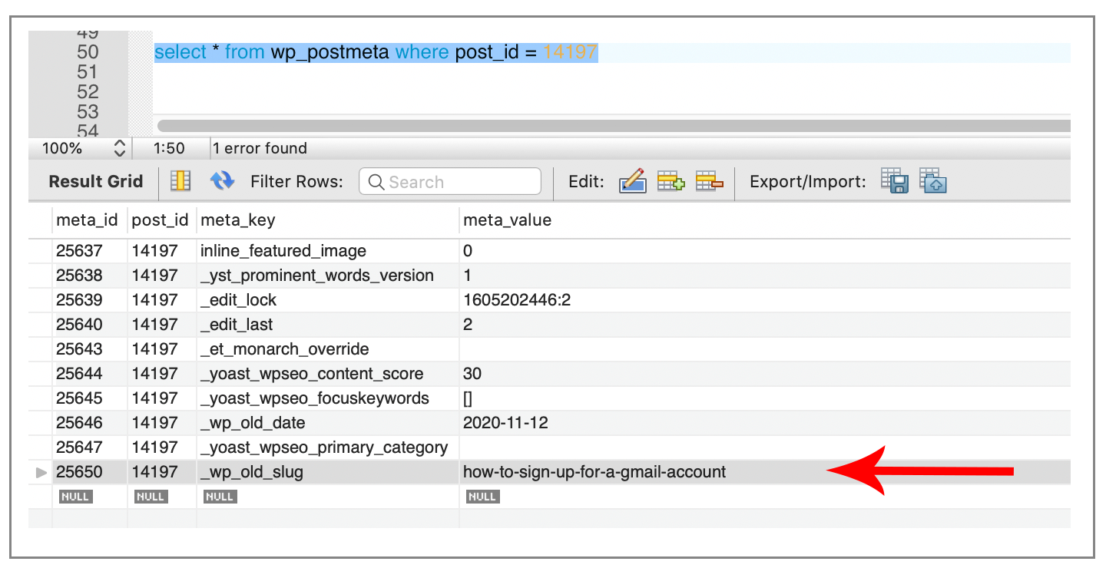
Task: Import records from external file icon
Action: [933, 181]
